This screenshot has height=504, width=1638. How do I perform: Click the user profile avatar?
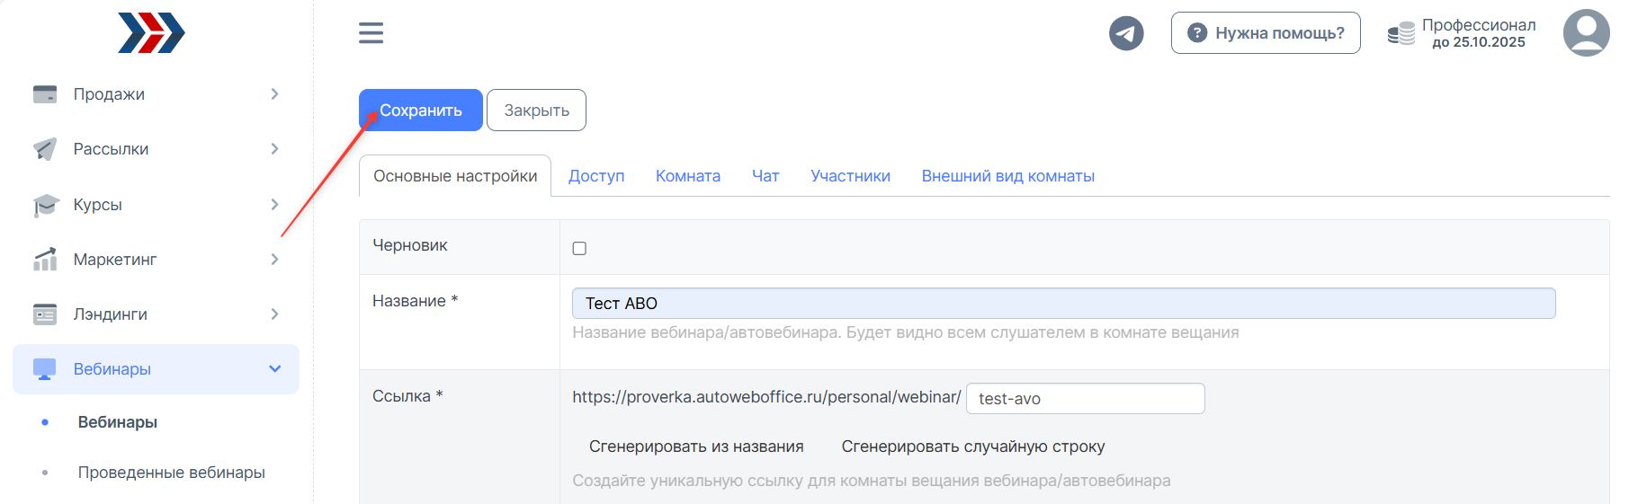coord(1586,33)
